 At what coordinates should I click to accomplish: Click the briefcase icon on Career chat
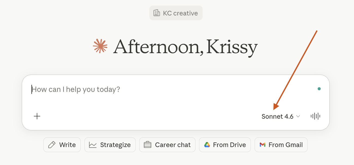[148, 145]
